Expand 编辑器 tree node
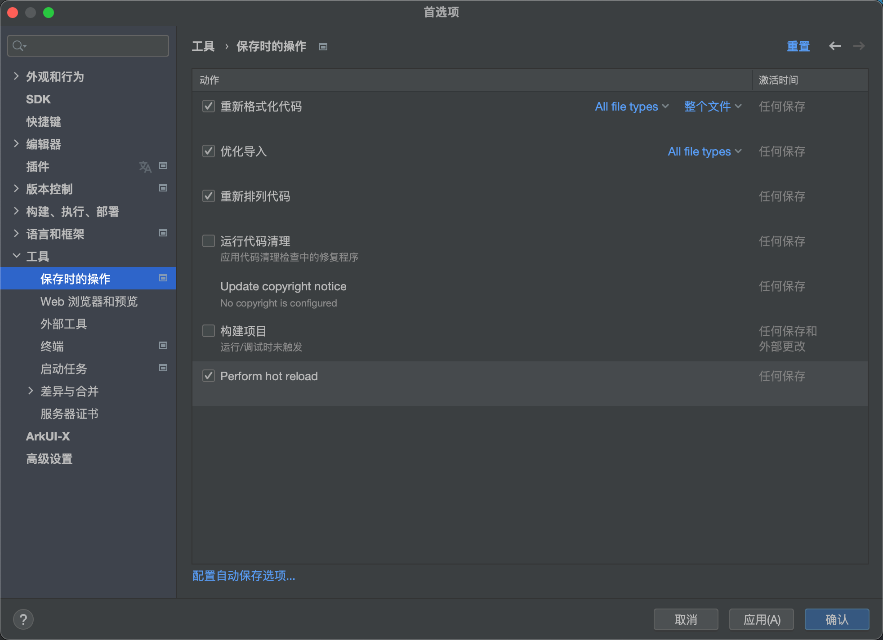The width and height of the screenshot is (883, 640). (16, 144)
